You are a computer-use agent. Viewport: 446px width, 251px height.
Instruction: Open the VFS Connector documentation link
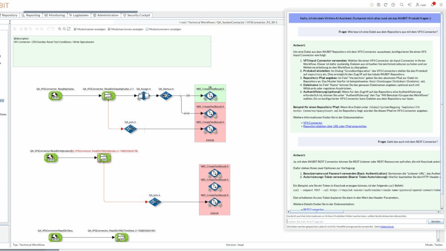coord(312,123)
